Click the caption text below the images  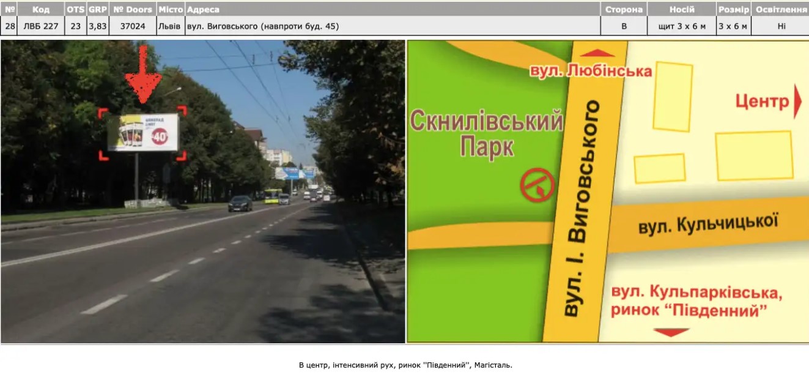pos(405,365)
